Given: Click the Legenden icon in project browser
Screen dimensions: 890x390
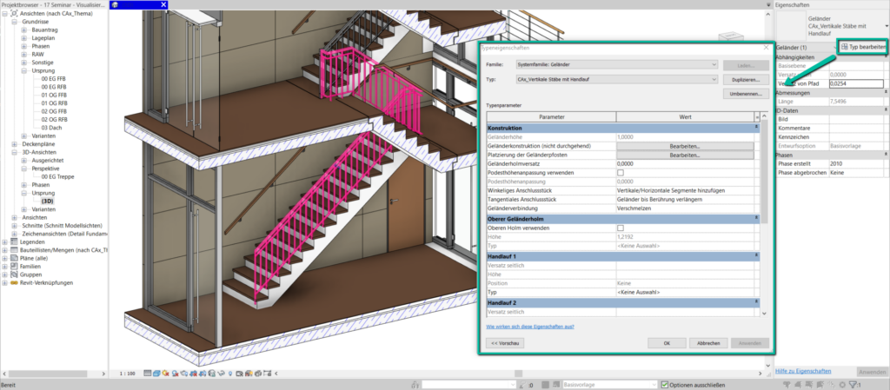Looking at the screenshot, I should pos(15,241).
